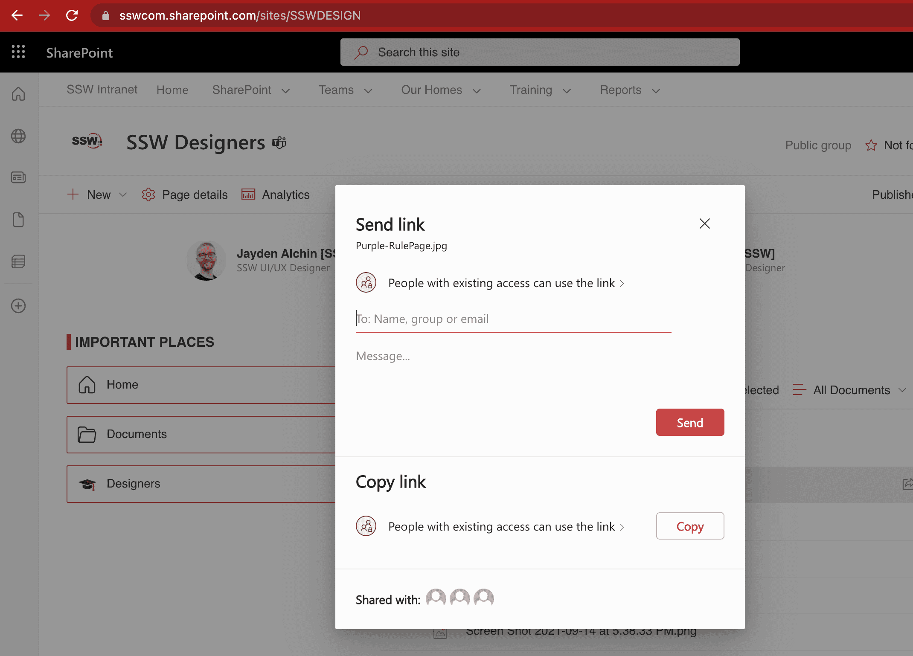Open the My lists sidebar icon
The width and height of the screenshot is (913, 656).
18,261
